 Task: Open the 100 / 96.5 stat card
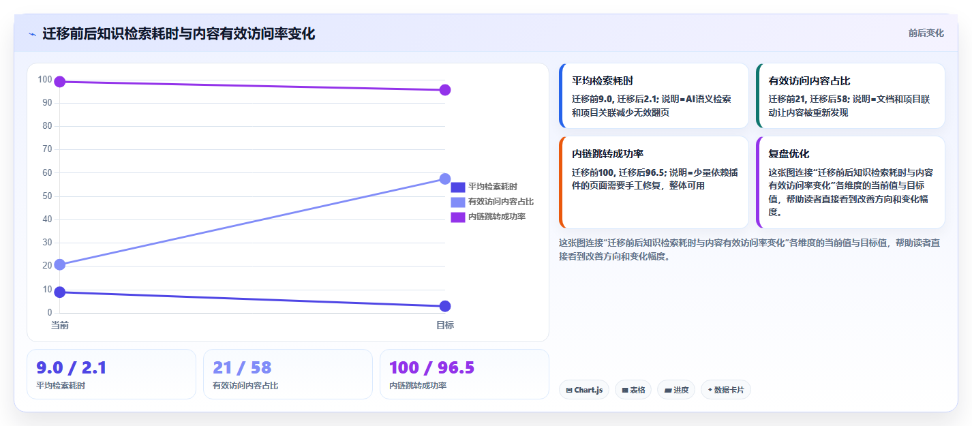(x=464, y=374)
